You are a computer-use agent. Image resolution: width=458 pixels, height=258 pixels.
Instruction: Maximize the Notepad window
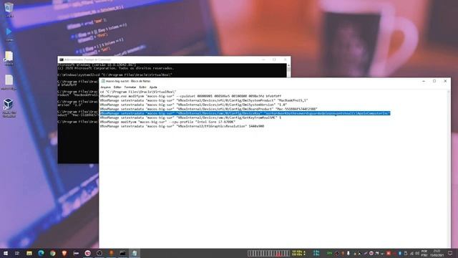click(x=434, y=81)
